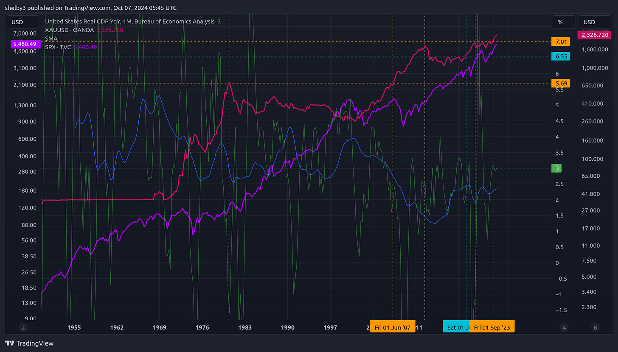Click the 1997 year on time axis
This screenshot has height=352, width=618.
[330, 327]
